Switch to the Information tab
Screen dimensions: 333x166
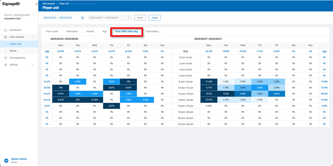(x=152, y=31)
